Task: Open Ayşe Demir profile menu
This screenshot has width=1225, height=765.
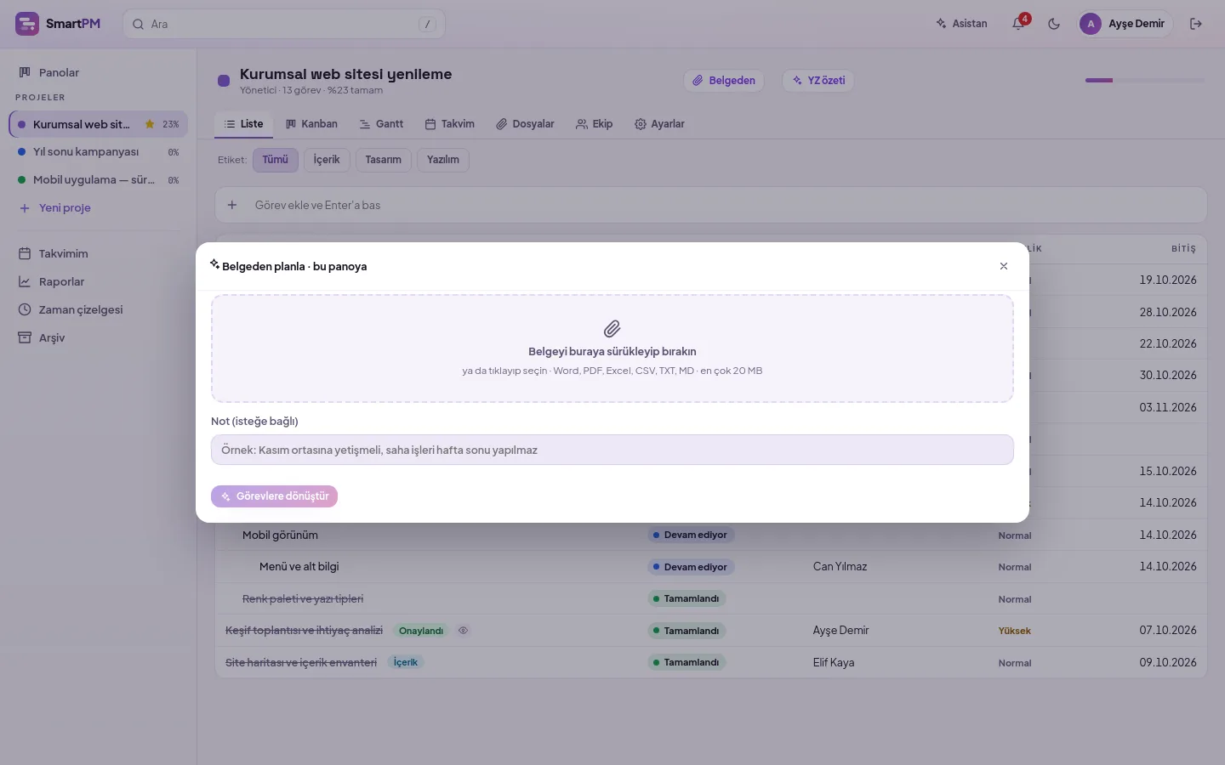Action: tap(1125, 24)
